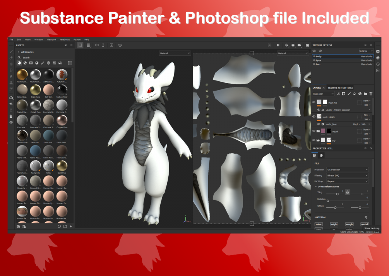
Task: Collapse the UV transformations section
Action: pyautogui.click(x=316, y=187)
